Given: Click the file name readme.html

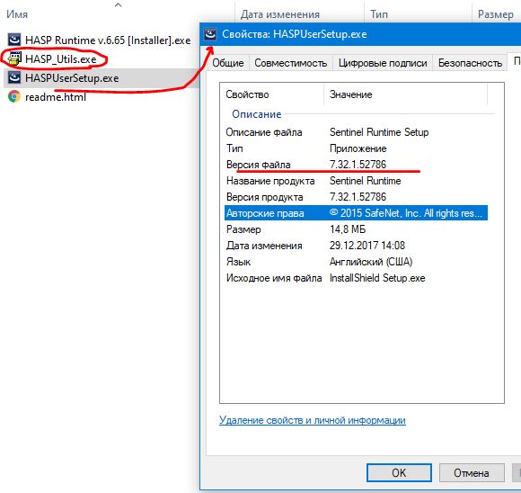Looking at the screenshot, I should (56, 97).
